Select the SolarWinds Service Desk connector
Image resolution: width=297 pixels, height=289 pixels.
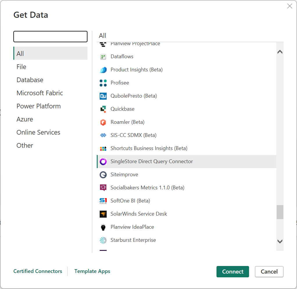139,214
